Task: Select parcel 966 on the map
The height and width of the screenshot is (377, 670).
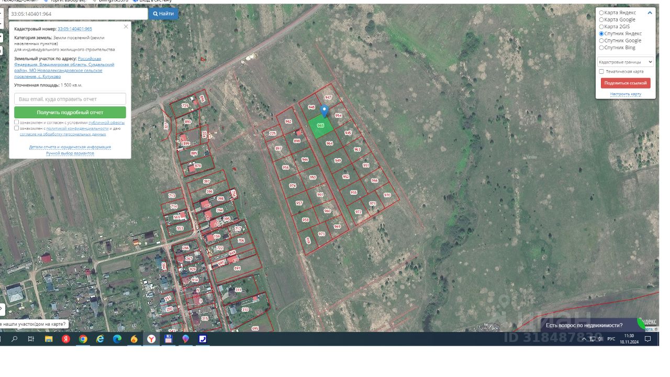Action: [x=374, y=181]
